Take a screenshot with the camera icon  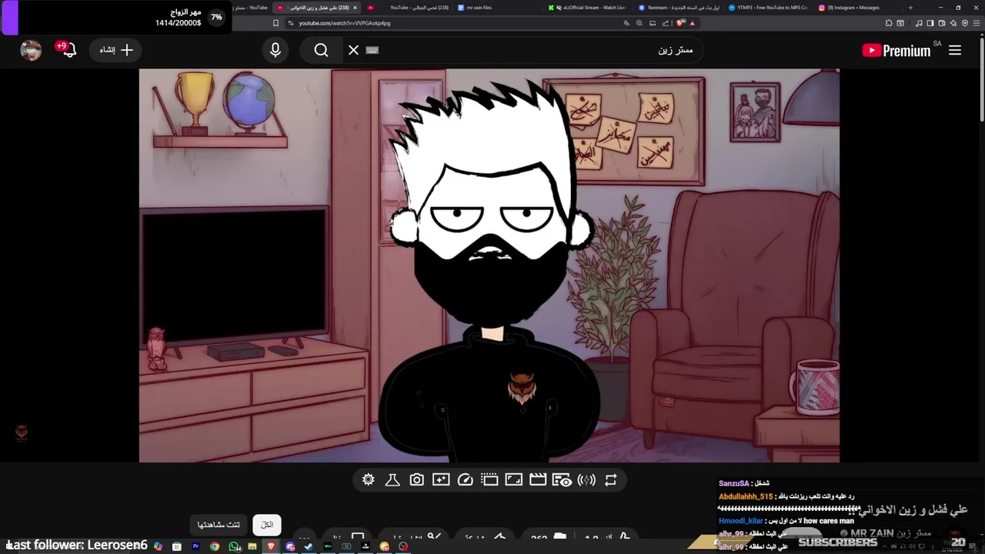click(x=416, y=480)
